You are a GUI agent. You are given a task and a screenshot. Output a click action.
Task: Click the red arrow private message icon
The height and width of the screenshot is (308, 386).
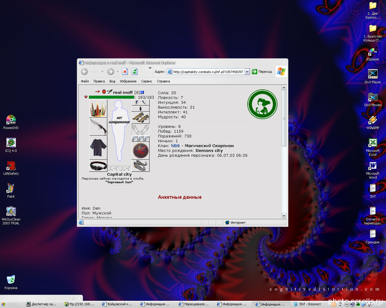(97, 92)
